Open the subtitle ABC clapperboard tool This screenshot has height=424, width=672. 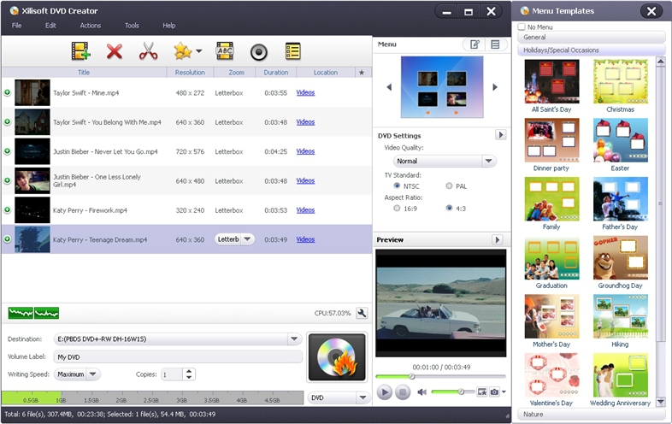pyautogui.click(x=225, y=51)
